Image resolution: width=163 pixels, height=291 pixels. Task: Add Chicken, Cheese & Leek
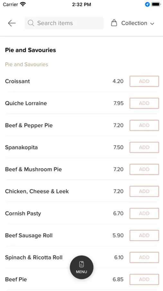pos(144,191)
